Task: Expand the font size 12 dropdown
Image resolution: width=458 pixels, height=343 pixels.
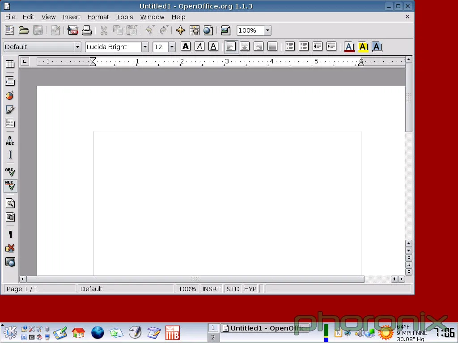Action: pos(172,46)
